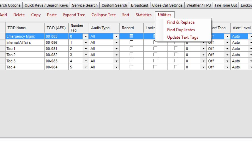The height and width of the screenshot is (142, 252).
Task: Check Record for Tac 4
Action: (131, 66)
